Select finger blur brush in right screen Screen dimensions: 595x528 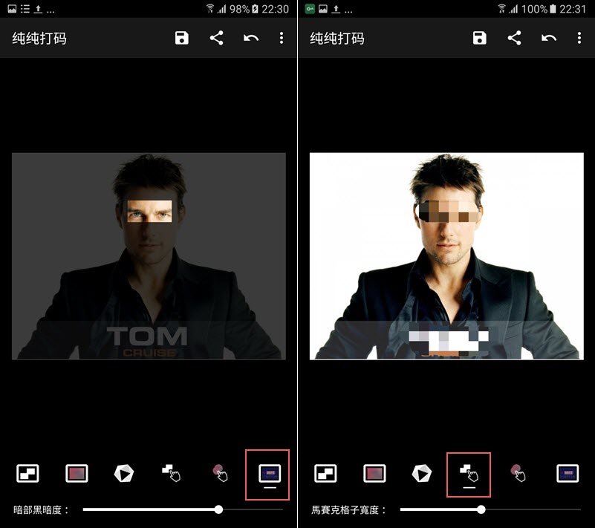[518, 473]
